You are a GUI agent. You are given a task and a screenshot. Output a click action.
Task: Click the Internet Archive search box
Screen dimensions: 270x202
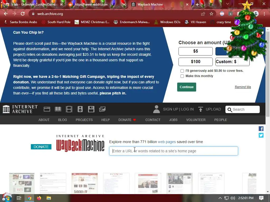point(243,109)
